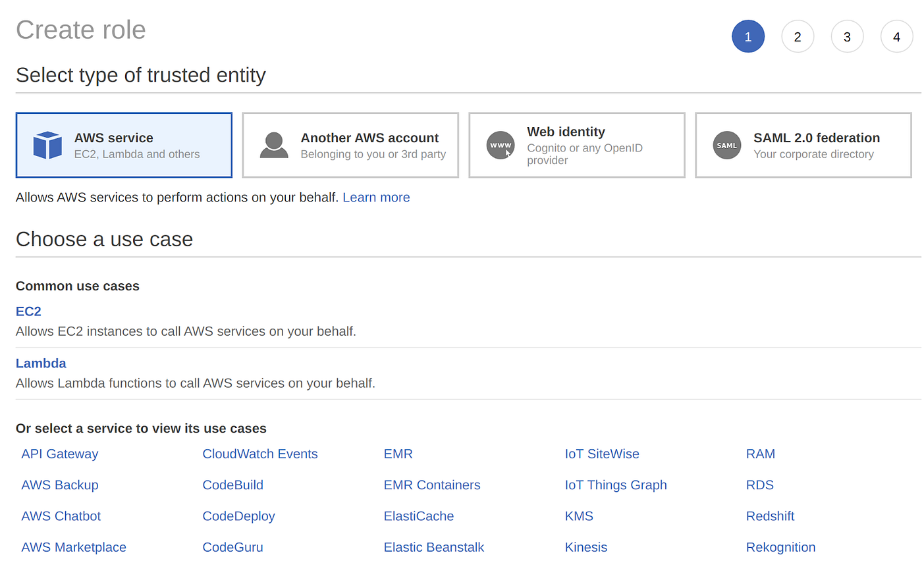
Task: Choose Another AWS account entity card
Action: [x=350, y=145]
